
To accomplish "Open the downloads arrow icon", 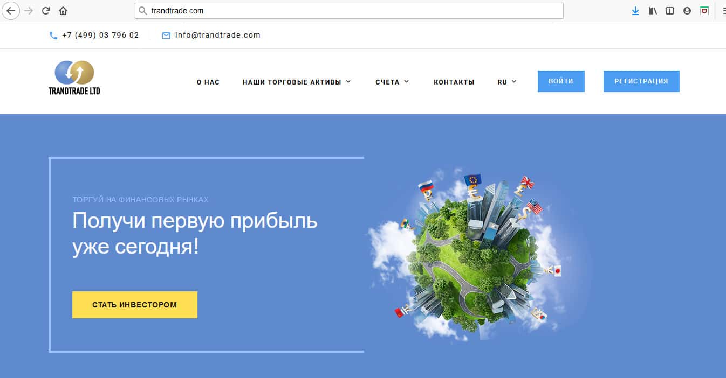I will pos(635,11).
